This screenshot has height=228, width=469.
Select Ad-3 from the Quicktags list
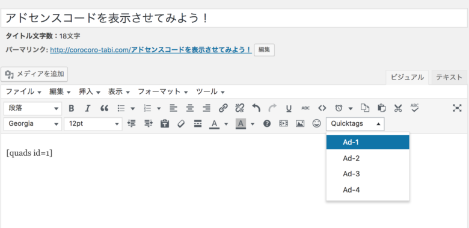[367, 174]
